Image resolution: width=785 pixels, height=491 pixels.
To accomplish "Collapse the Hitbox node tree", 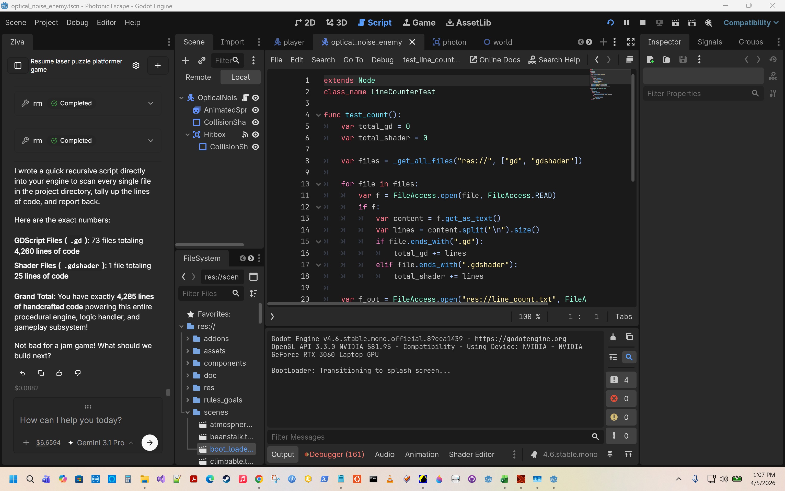I will point(188,135).
